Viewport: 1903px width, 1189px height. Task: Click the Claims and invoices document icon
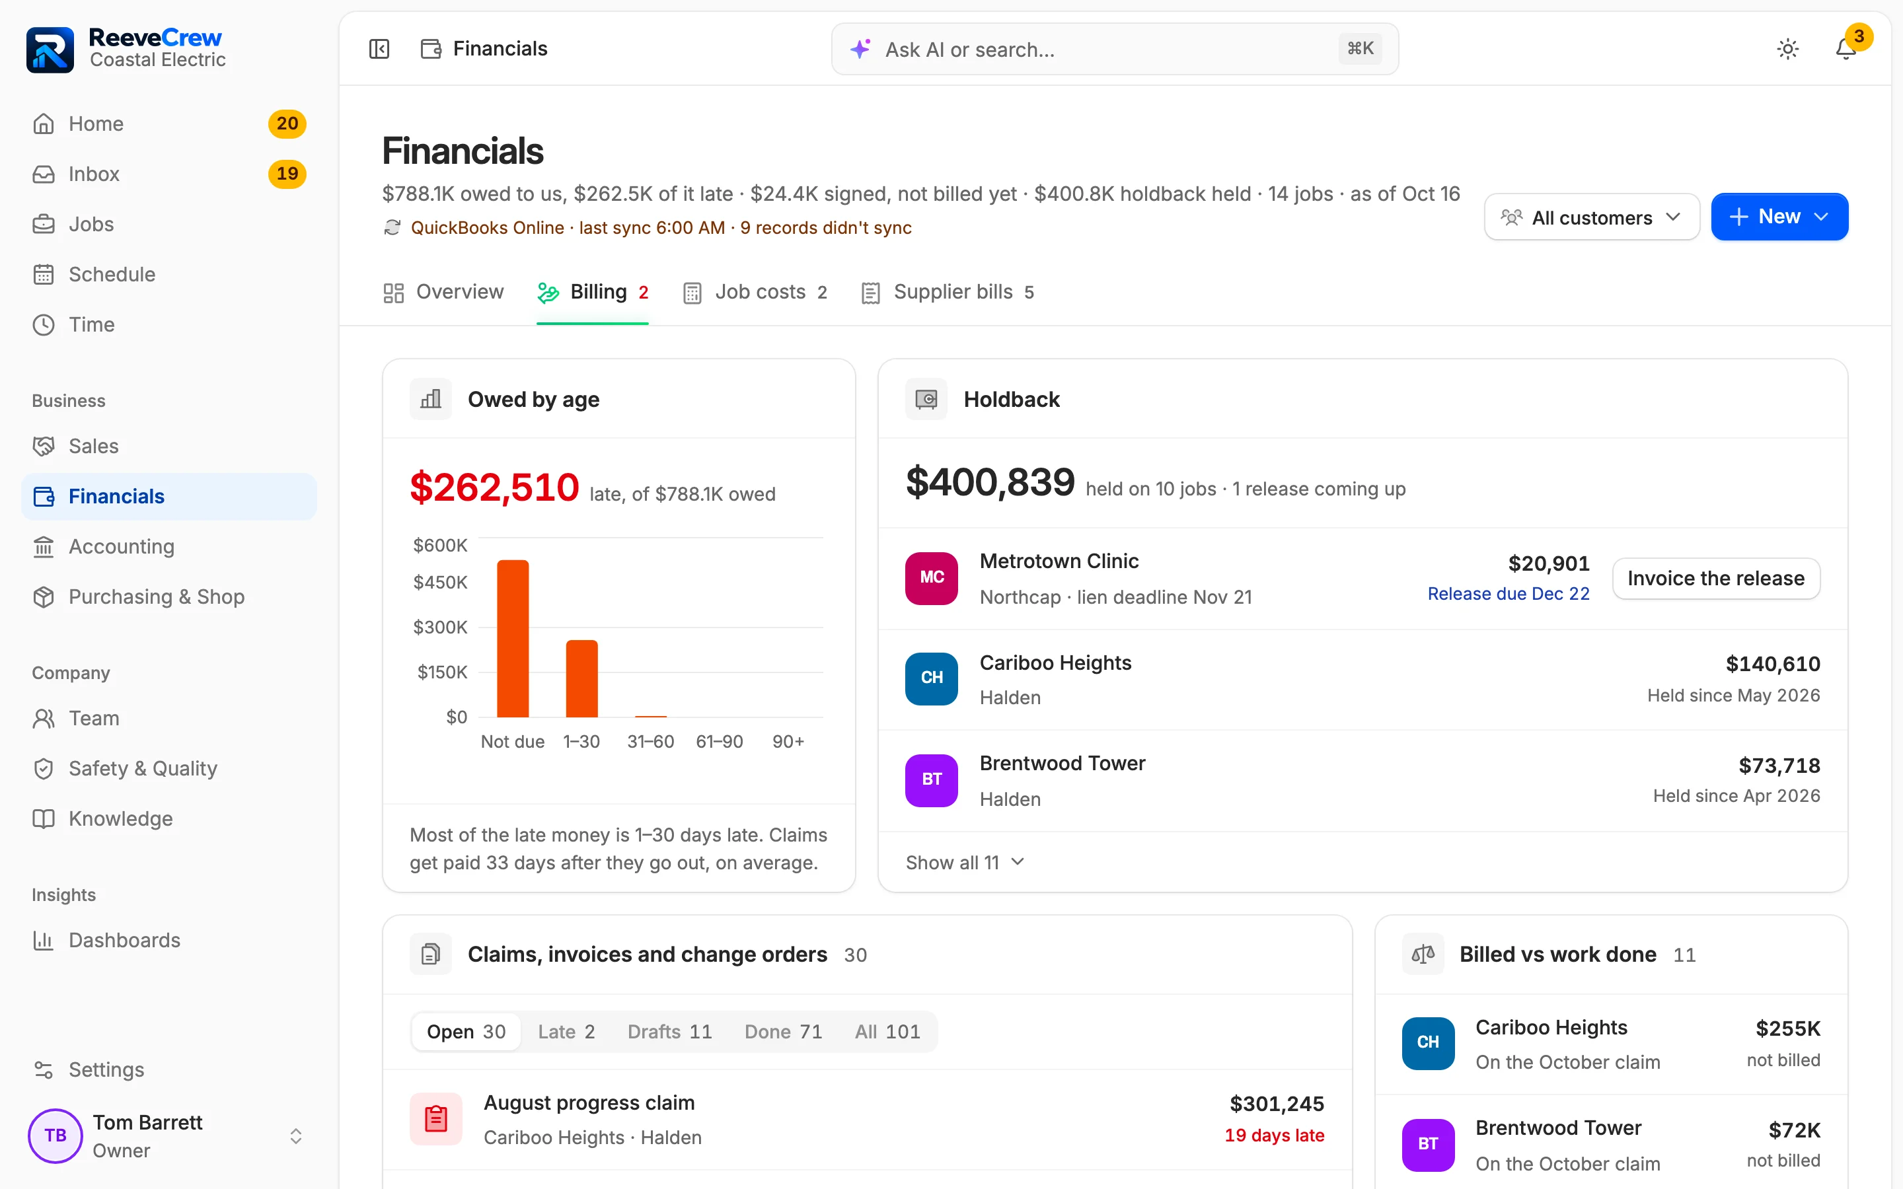point(430,954)
